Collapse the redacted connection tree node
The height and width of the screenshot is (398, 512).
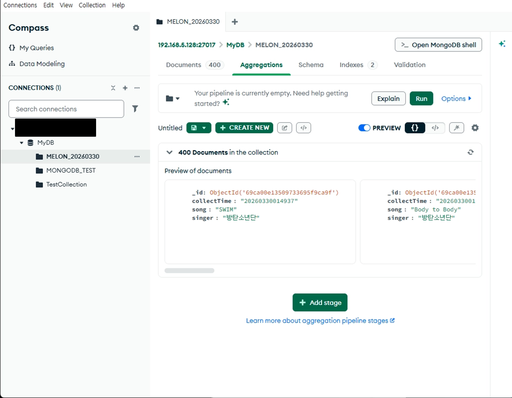(12, 129)
